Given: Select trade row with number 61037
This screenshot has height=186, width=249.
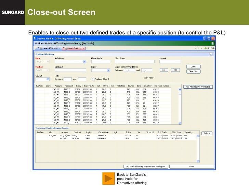Looking at the screenshot, I should click(103, 103).
